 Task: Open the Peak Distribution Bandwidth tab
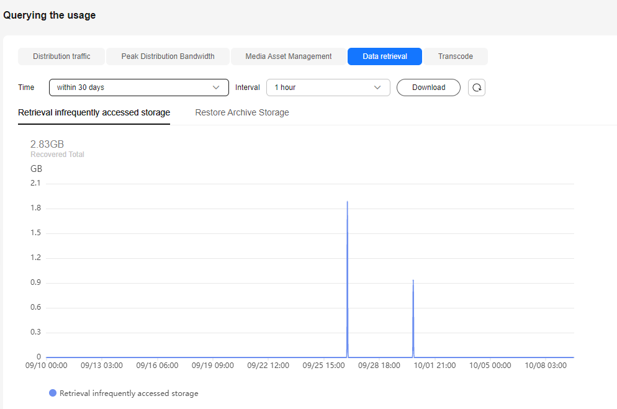(168, 56)
